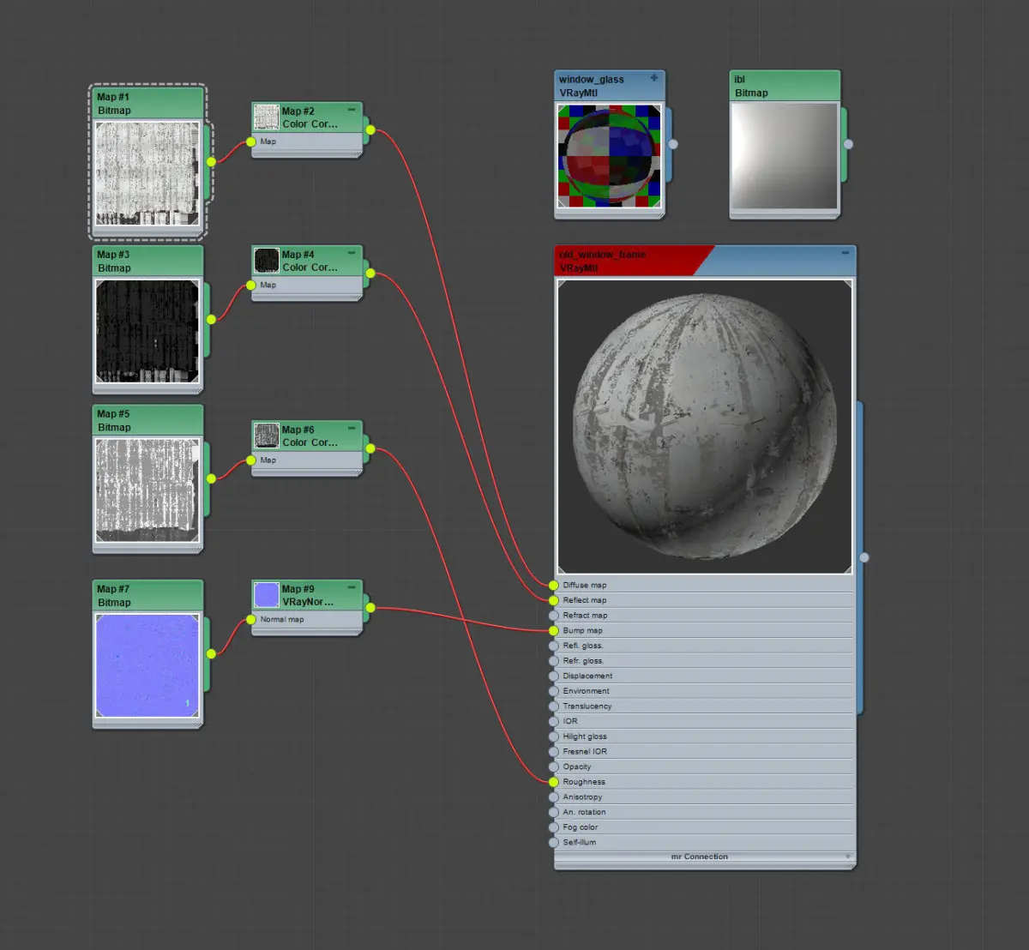Select Map #3 Bitmap dark texture thumbnail

147,330
